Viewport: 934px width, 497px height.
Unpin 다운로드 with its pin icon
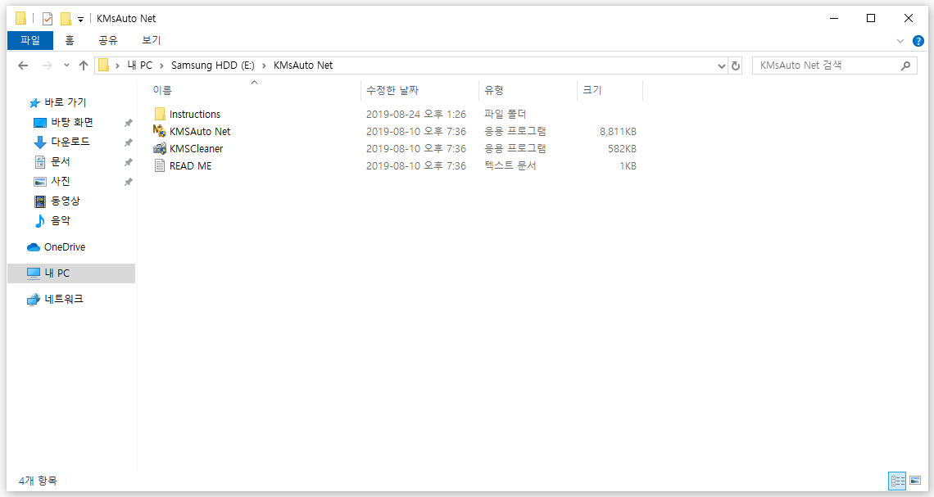128,142
